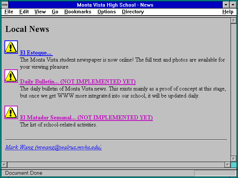Click the horizontal scrollbar left arrow
The image size is (238, 178).
click(4, 165)
